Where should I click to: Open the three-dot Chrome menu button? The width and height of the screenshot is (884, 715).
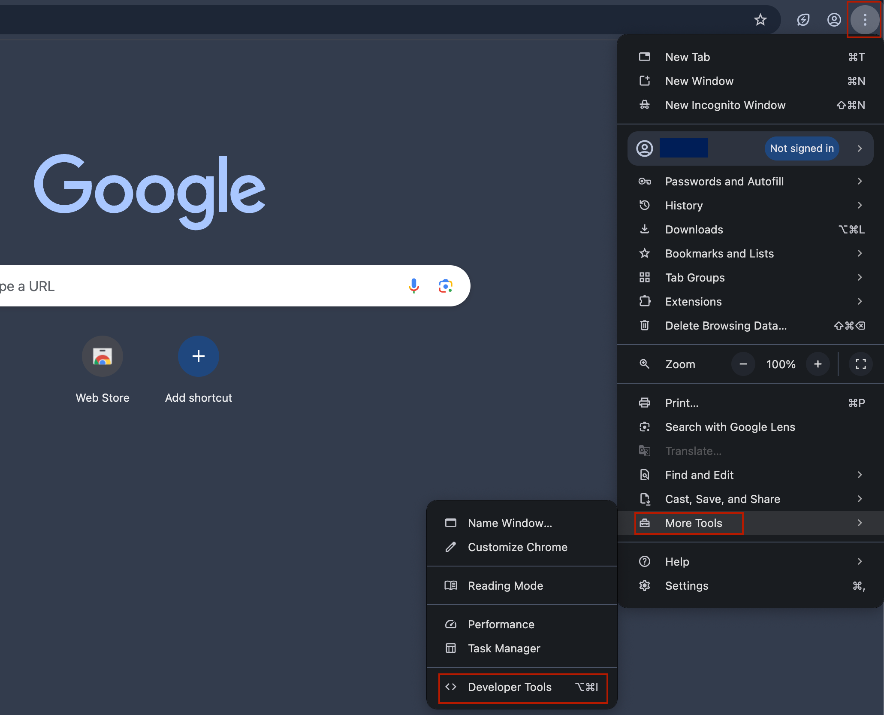[864, 20]
